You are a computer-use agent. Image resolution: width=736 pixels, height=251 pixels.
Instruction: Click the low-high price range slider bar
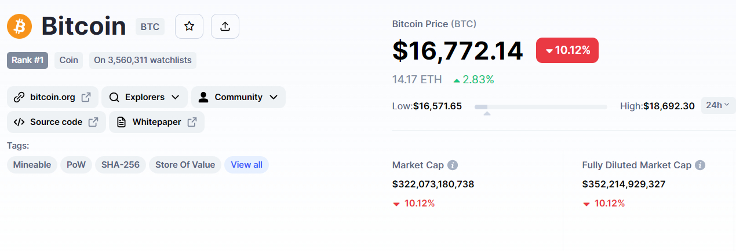tap(541, 107)
